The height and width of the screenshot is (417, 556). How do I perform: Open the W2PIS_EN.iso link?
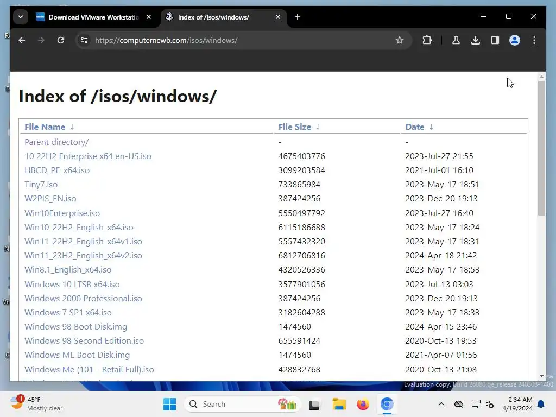coord(50,199)
